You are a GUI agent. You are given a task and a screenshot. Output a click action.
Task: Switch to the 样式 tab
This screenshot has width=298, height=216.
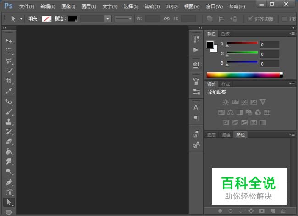226,84
